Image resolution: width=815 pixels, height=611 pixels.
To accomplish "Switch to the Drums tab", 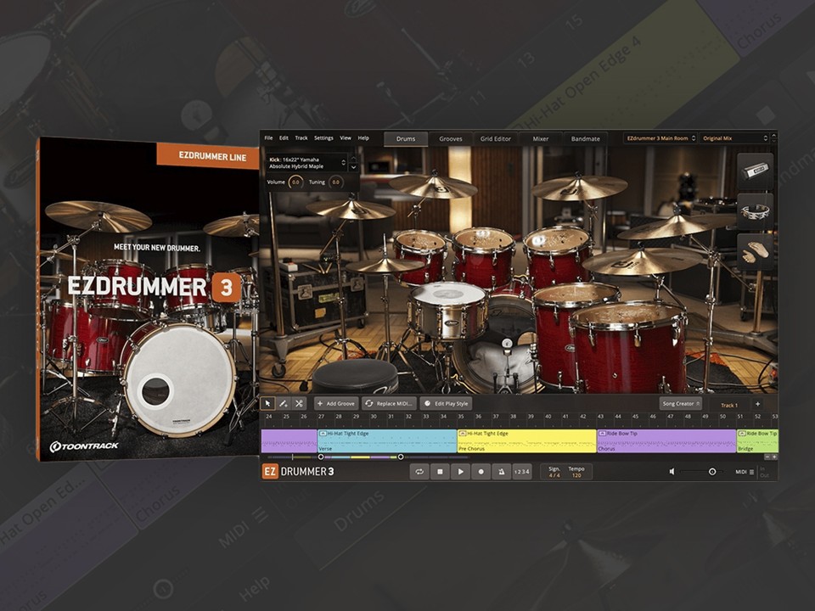I will [406, 138].
